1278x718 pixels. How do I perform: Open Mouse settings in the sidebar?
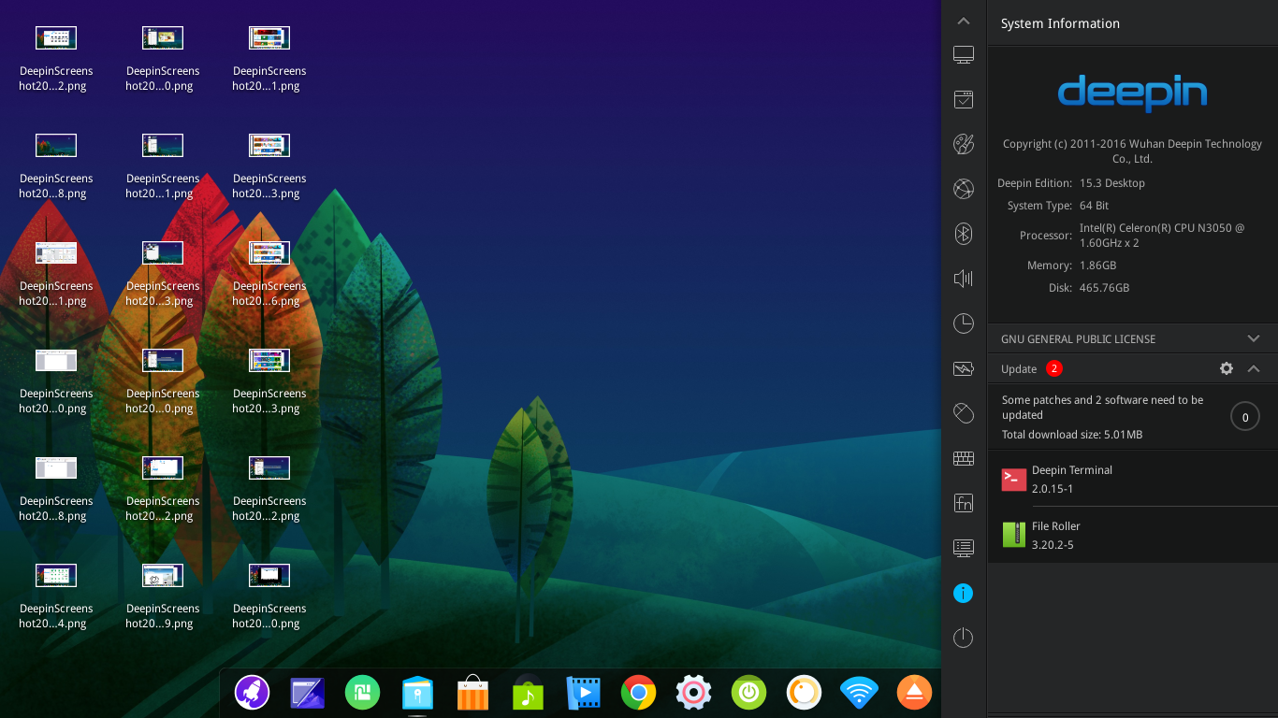click(964, 412)
